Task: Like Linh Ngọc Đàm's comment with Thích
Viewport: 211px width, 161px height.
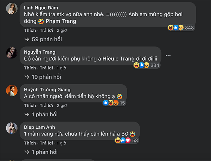Action: click(x=30, y=30)
